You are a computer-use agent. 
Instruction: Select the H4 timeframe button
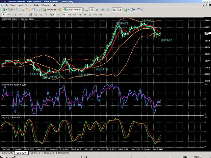point(85,14)
